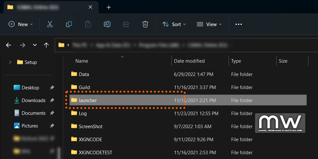Open the See more ellipsis menu
This screenshot has width=318, height=159.
coord(238,24)
